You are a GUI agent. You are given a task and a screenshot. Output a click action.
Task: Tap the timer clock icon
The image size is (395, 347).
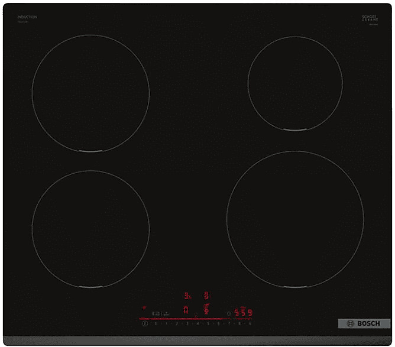click(229, 313)
